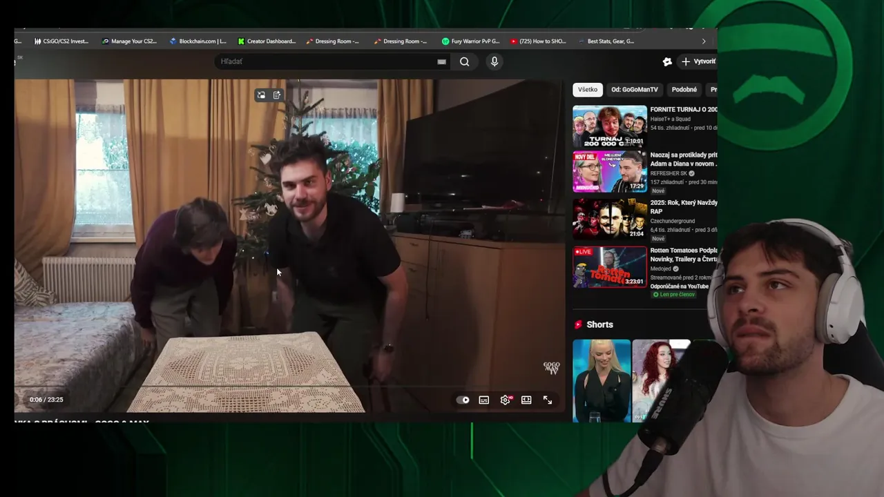Switch to theater mode in player
Image resolution: width=884 pixels, height=497 pixels.
pos(526,400)
